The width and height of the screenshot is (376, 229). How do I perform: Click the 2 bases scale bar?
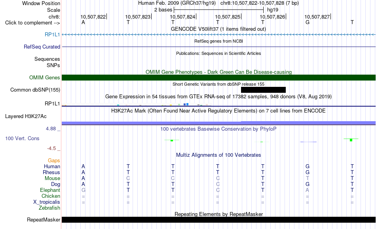click(219, 10)
